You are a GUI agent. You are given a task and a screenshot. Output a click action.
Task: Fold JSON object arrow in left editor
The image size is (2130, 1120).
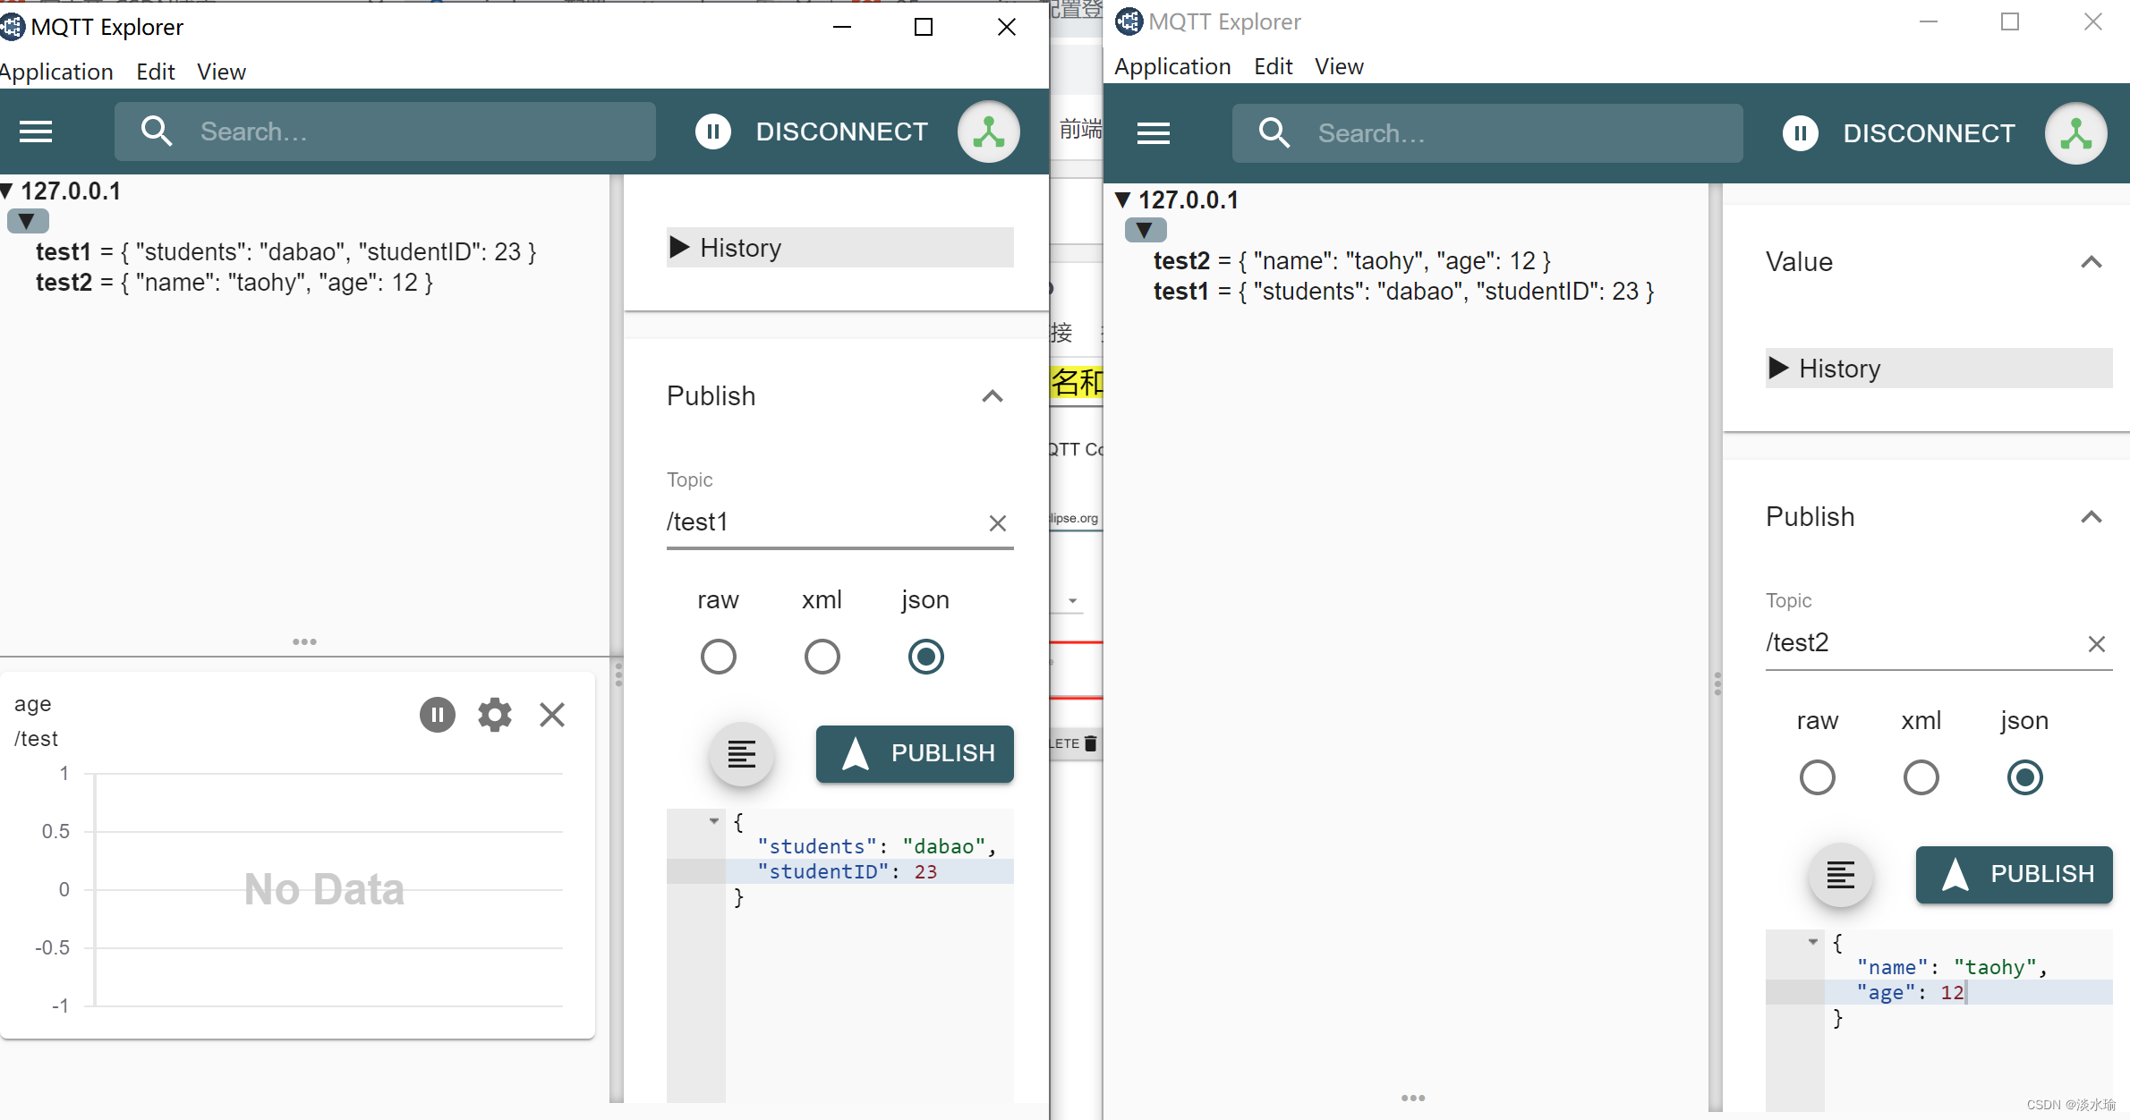click(714, 820)
